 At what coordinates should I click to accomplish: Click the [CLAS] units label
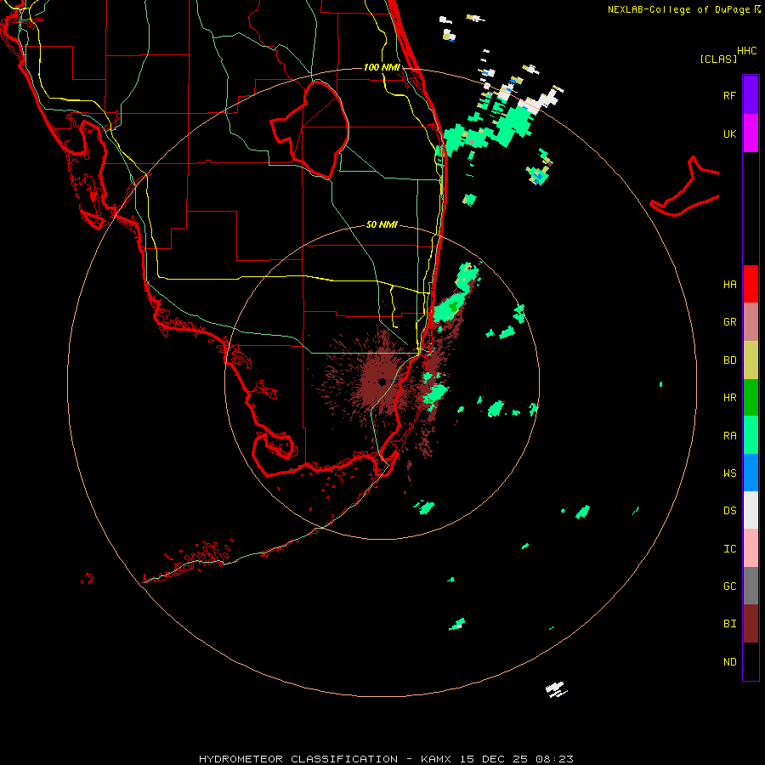tap(718, 59)
